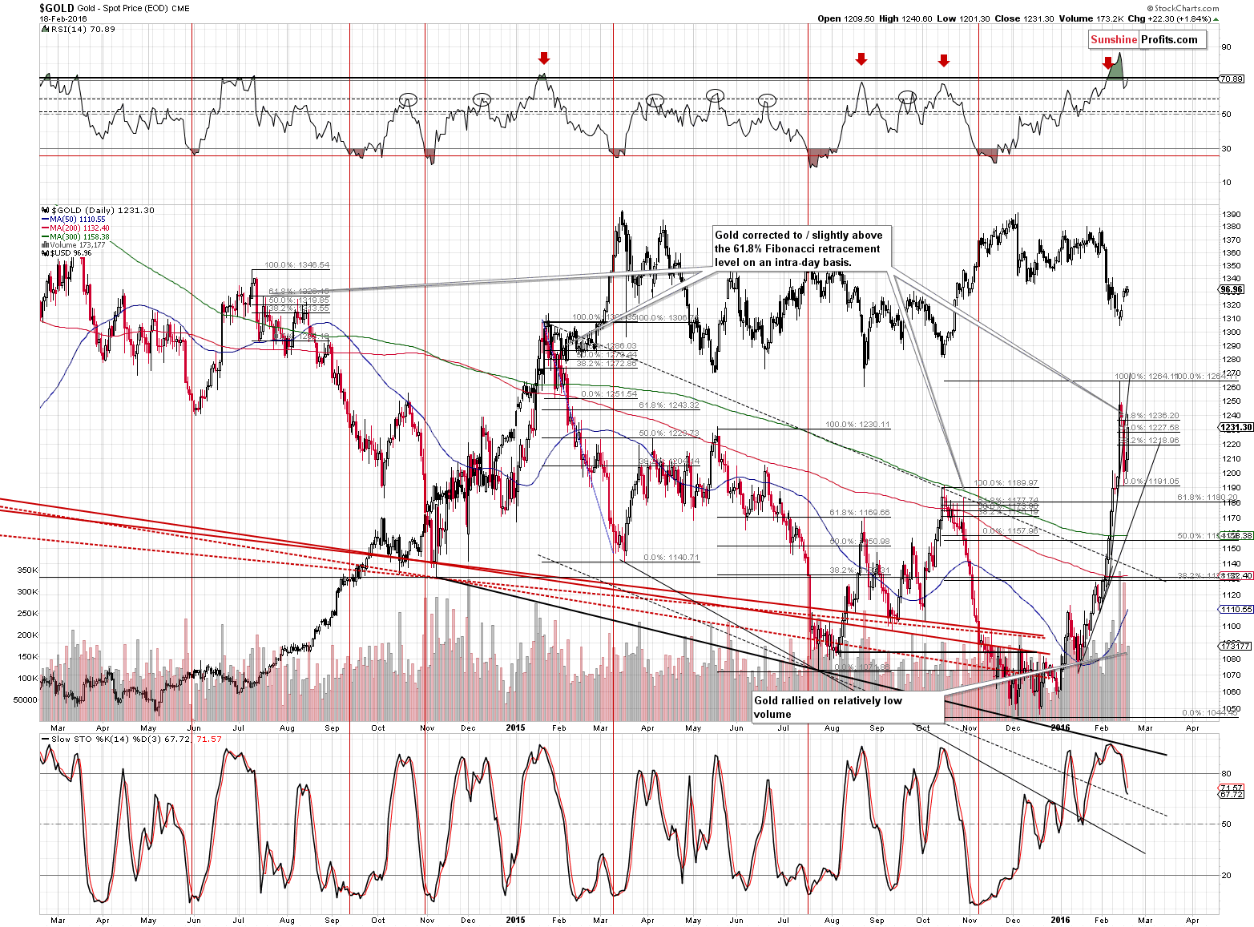This screenshot has height=927, width=1254.
Task: Click the green MA(300) line swatch
Action: [45, 237]
